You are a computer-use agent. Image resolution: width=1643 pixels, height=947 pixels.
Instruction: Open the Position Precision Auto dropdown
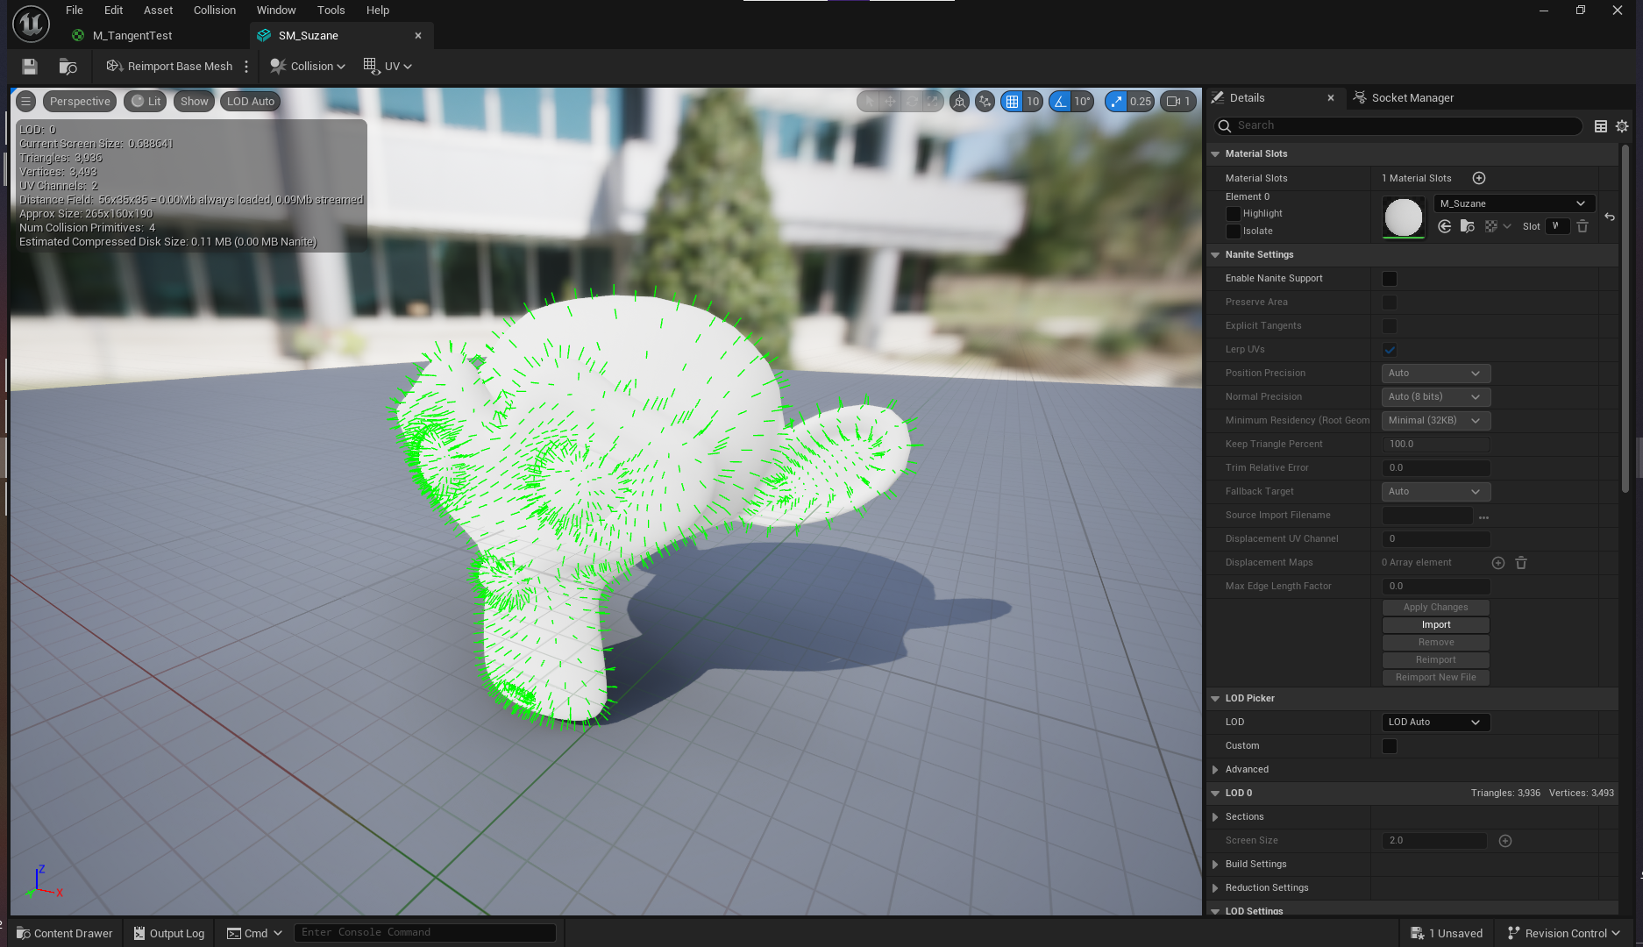[x=1435, y=374]
